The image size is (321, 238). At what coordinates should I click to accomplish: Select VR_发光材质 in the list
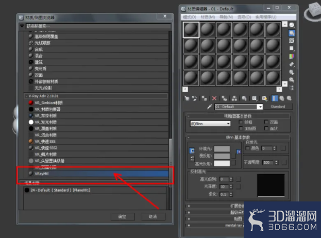point(98,122)
